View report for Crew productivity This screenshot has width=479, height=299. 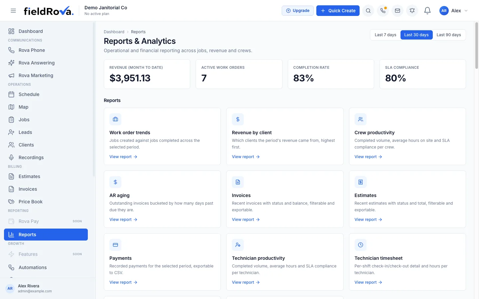[368, 157]
